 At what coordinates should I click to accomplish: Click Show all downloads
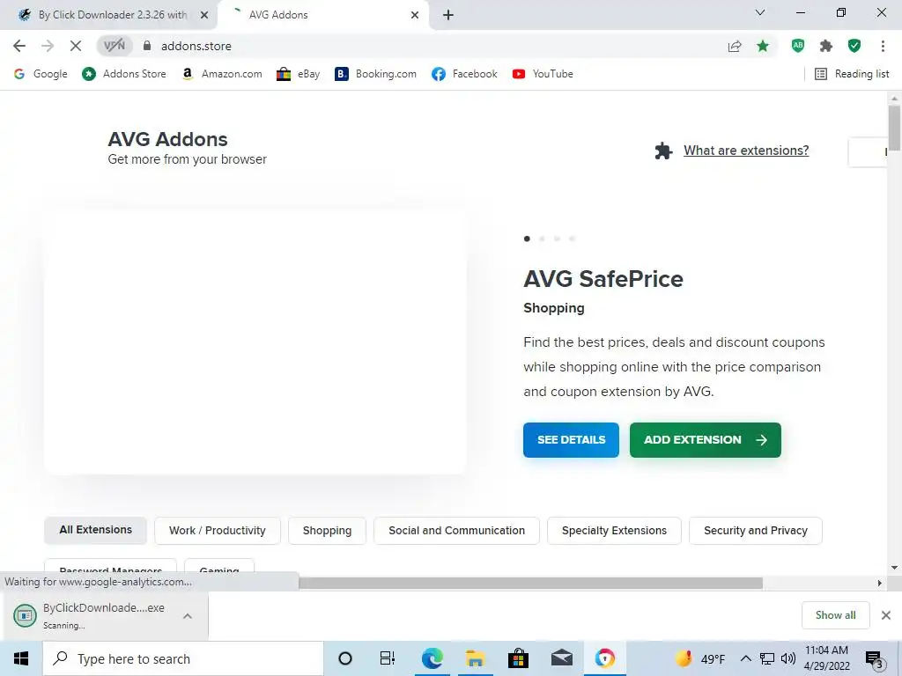coord(835,615)
